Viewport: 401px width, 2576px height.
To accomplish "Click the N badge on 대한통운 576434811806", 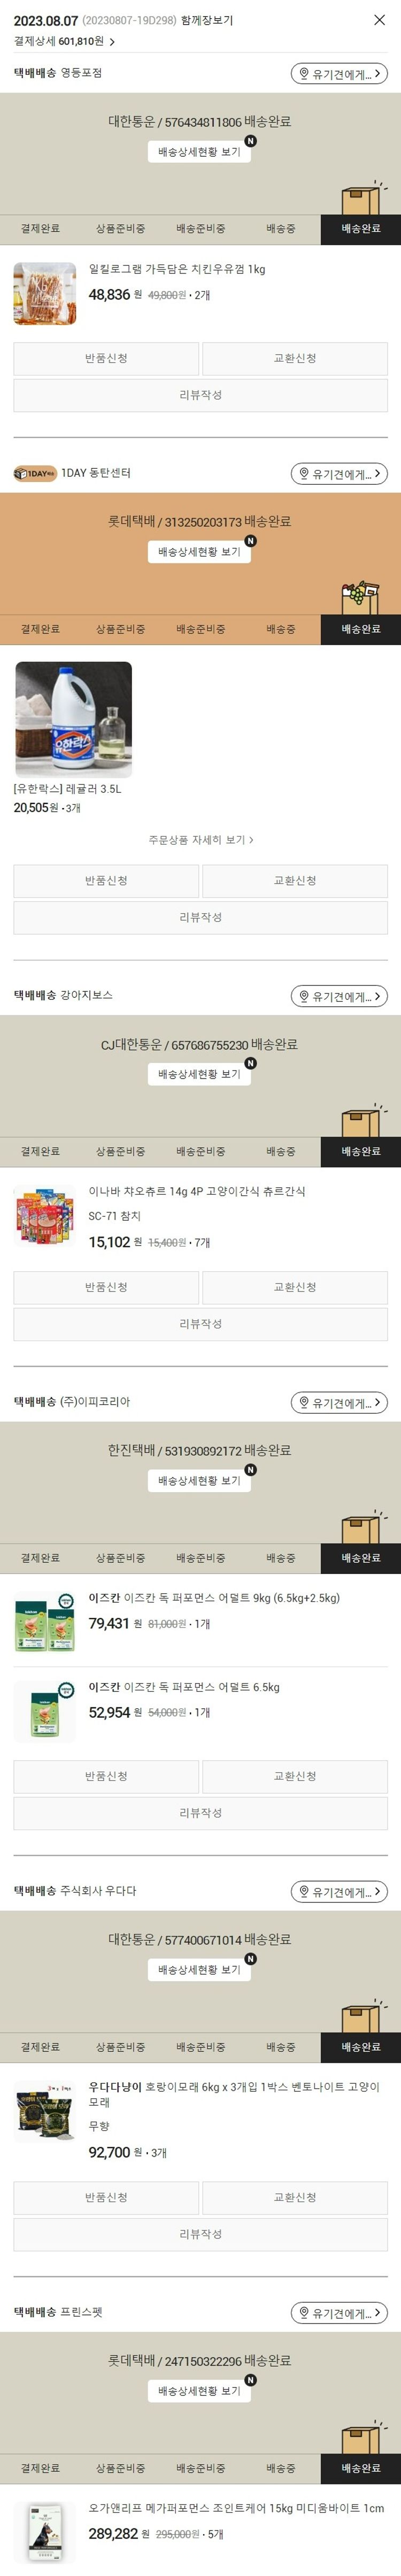I will [250, 141].
